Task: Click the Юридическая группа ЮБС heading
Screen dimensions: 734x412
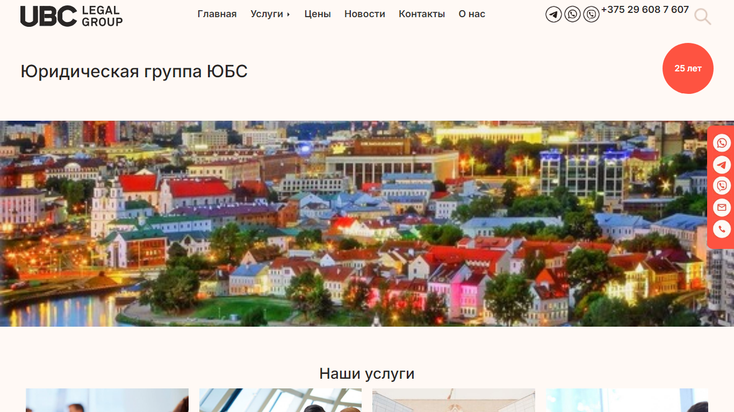Action: pos(134,71)
